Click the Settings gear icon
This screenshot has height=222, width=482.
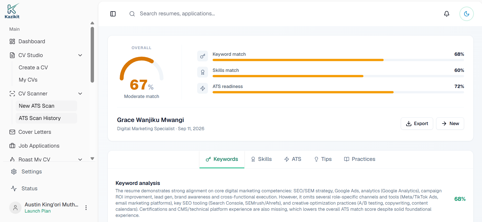coord(14,172)
